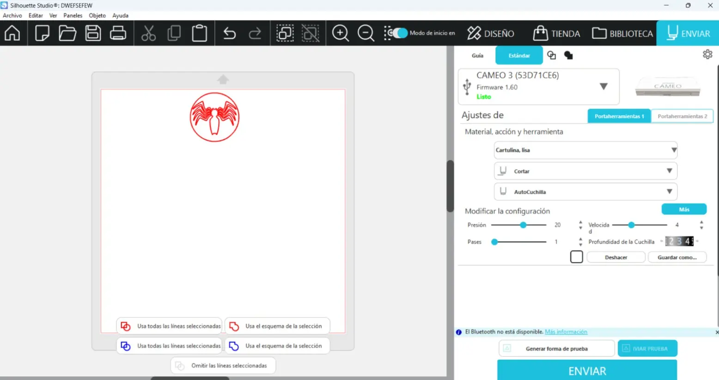Open the cut-by-fill icon beside Estándar
This screenshot has width=719, height=380.
(x=568, y=55)
